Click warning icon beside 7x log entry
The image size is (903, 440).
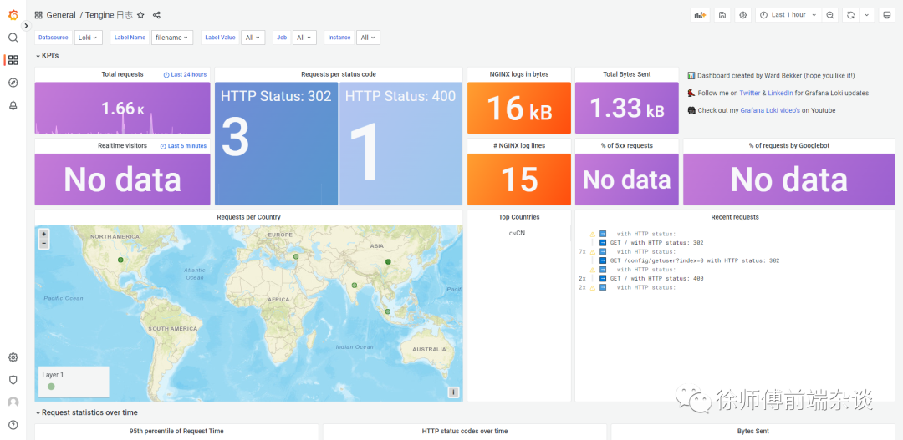coord(592,252)
